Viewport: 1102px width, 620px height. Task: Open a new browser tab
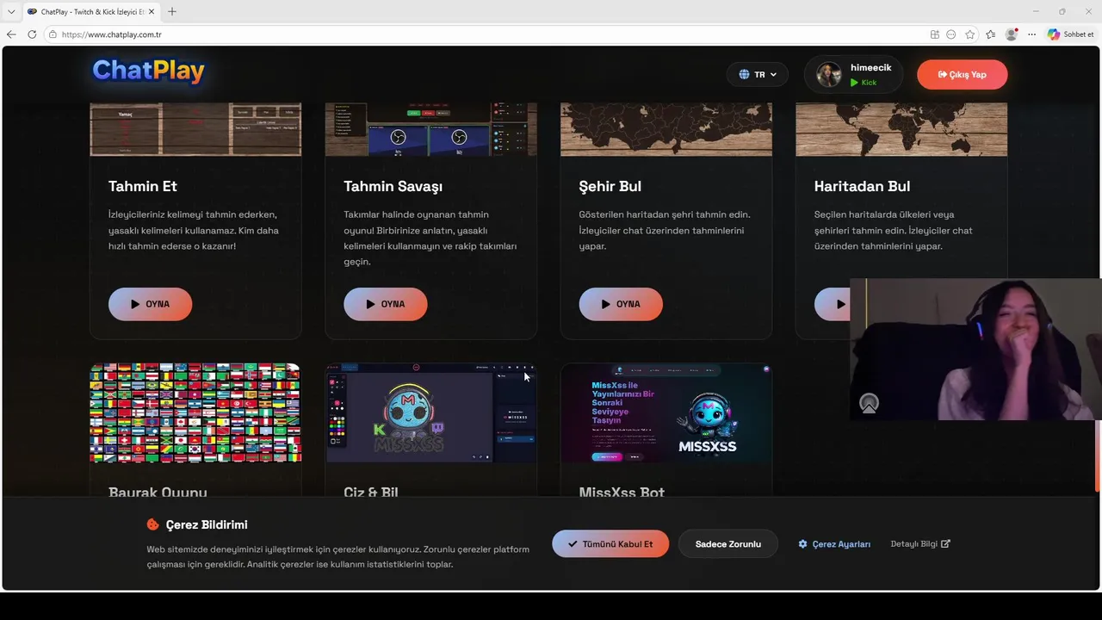pyautogui.click(x=172, y=11)
